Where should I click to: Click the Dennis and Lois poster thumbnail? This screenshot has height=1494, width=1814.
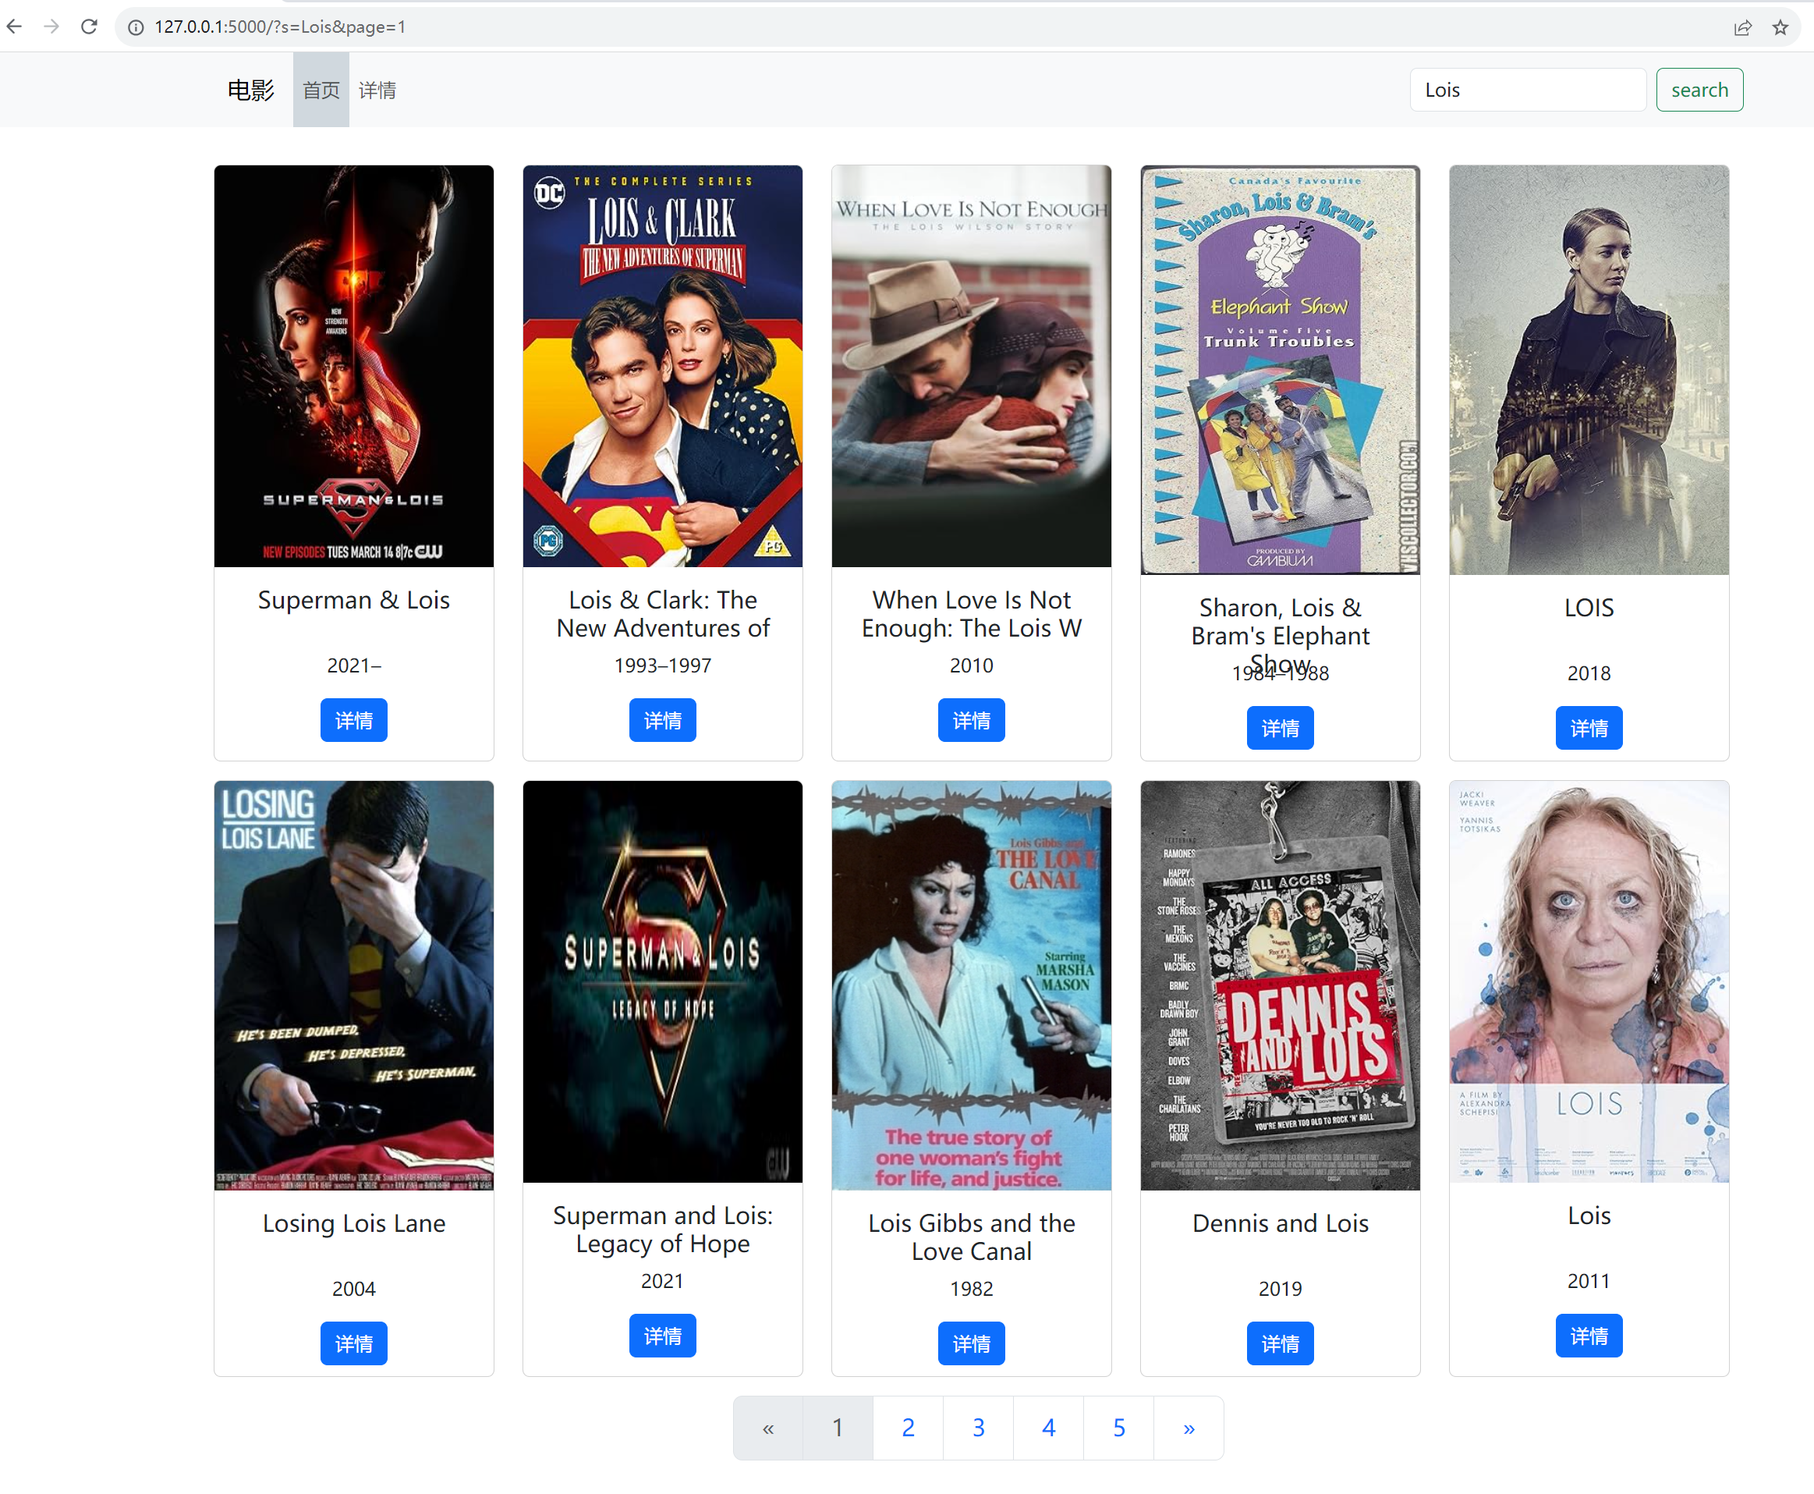[1281, 981]
